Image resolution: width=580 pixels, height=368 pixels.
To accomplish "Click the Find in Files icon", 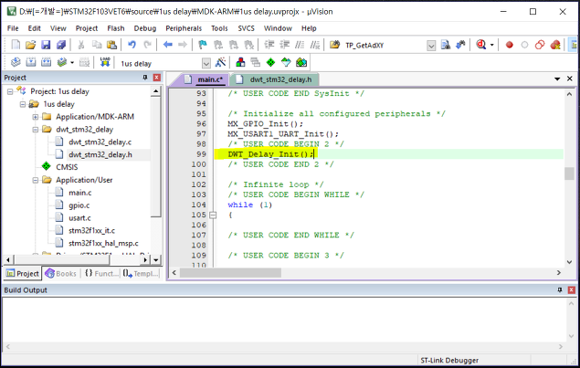I will point(334,45).
